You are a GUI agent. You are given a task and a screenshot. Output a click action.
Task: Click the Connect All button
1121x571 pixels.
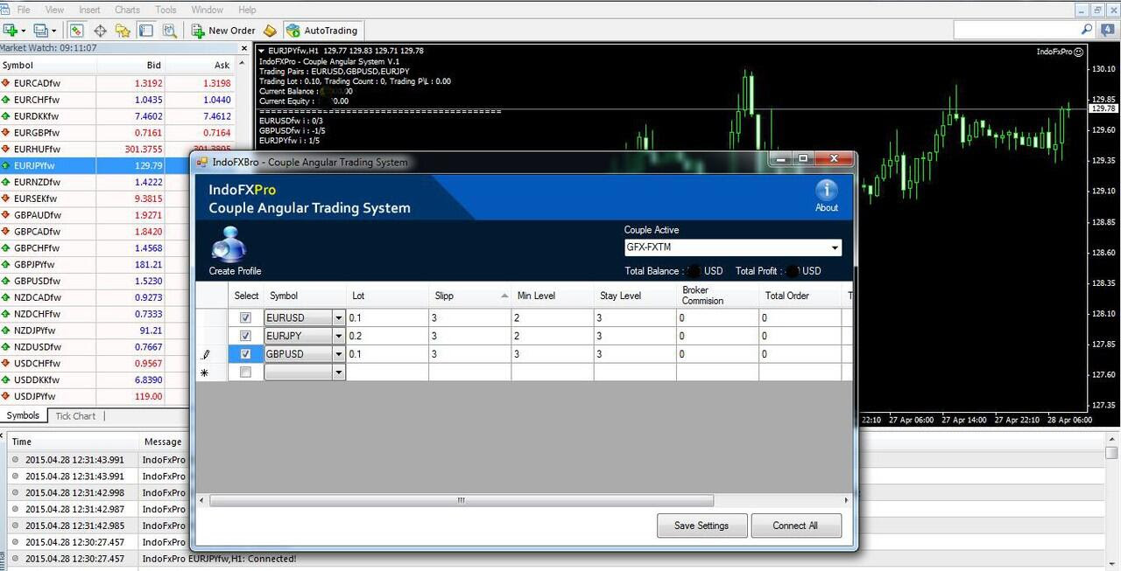point(795,526)
